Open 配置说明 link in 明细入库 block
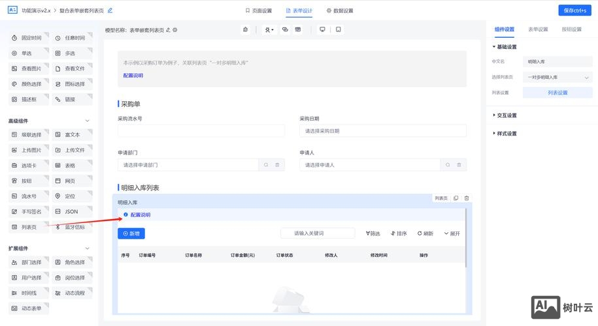598x326 pixels. point(141,215)
